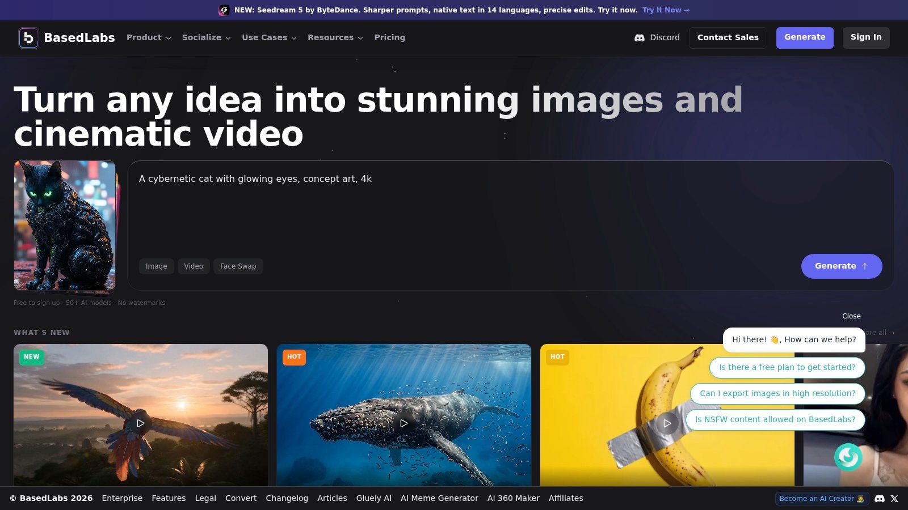Open the Pricing page

[390, 37]
